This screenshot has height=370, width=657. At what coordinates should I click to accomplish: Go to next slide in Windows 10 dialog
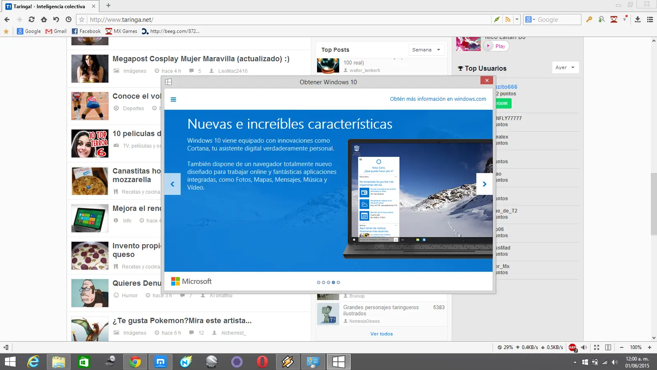click(x=485, y=184)
